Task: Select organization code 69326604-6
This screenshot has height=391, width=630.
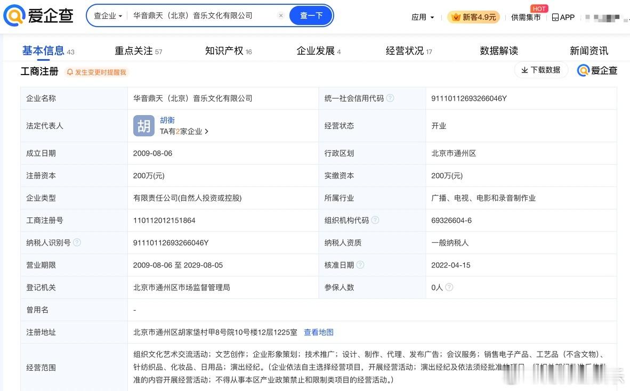Action: point(451,221)
